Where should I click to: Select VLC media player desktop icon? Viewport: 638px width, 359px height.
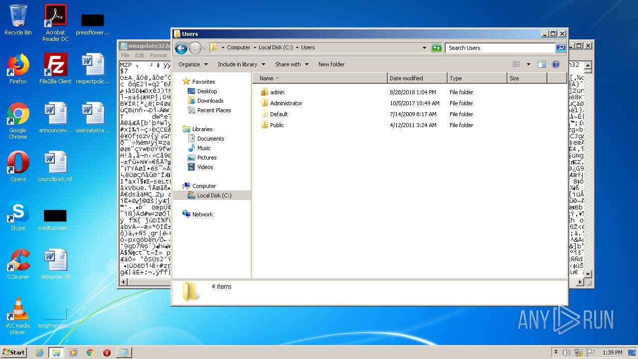pyautogui.click(x=18, y=316)
